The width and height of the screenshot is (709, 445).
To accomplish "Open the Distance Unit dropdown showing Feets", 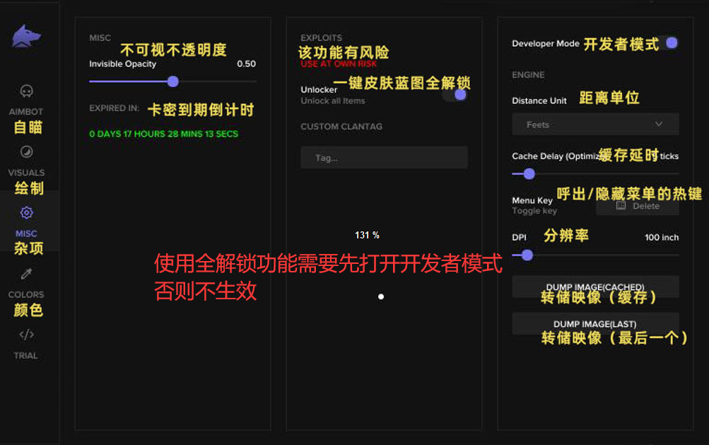I will (594, 125).
